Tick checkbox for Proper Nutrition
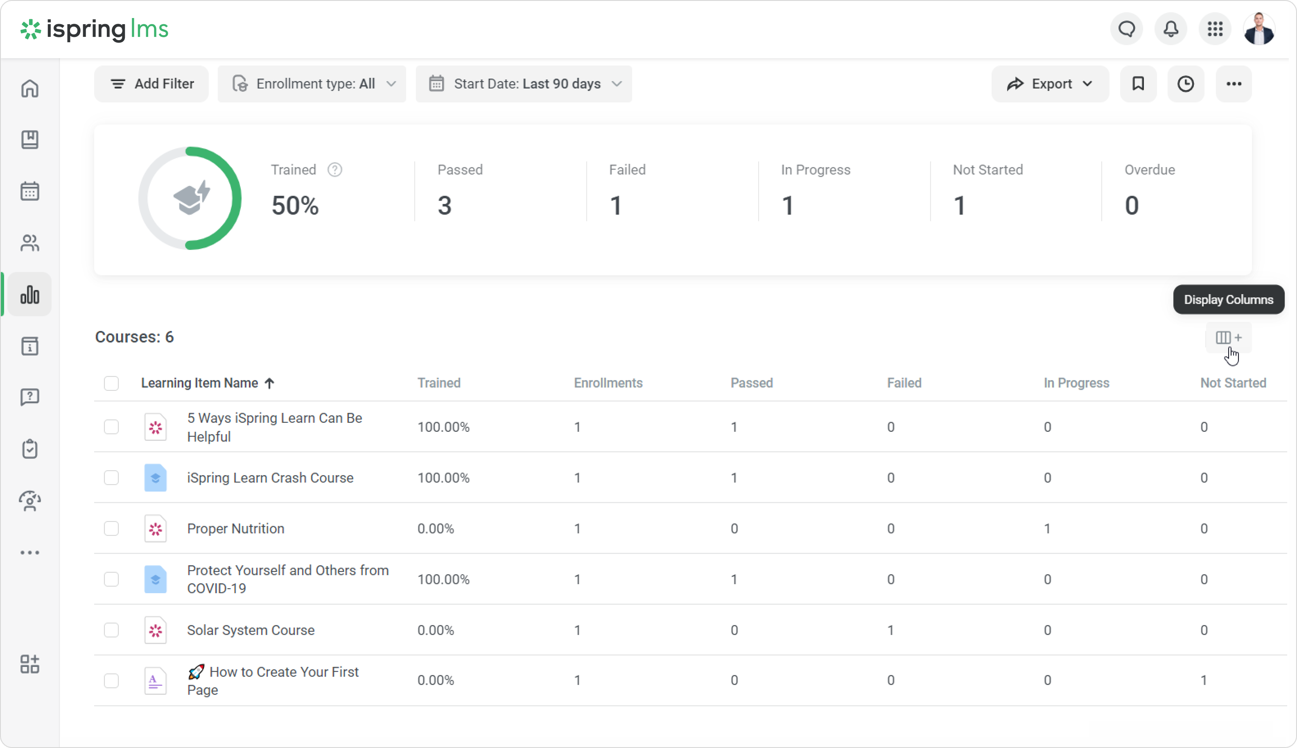This screenshot has height=748, width=1297. 111,528
